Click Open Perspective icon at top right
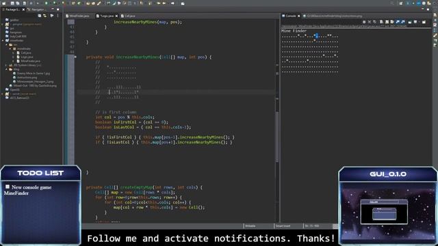Image resolution: width=438 pixels, height=246 pixels. (401, 3)
